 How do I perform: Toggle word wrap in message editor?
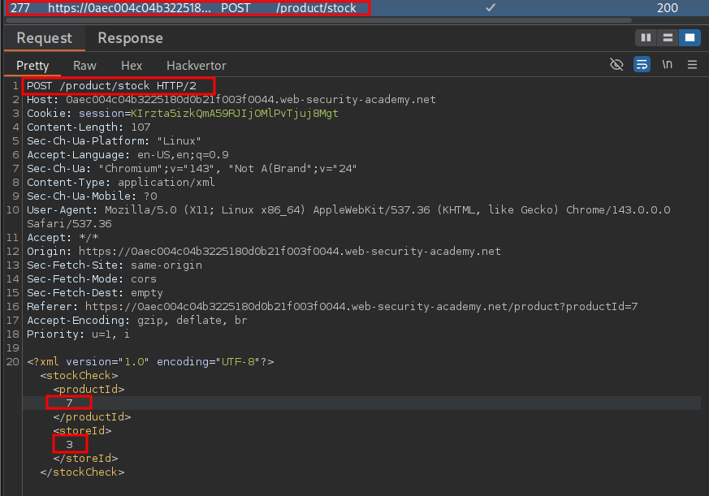pos(642,65)
